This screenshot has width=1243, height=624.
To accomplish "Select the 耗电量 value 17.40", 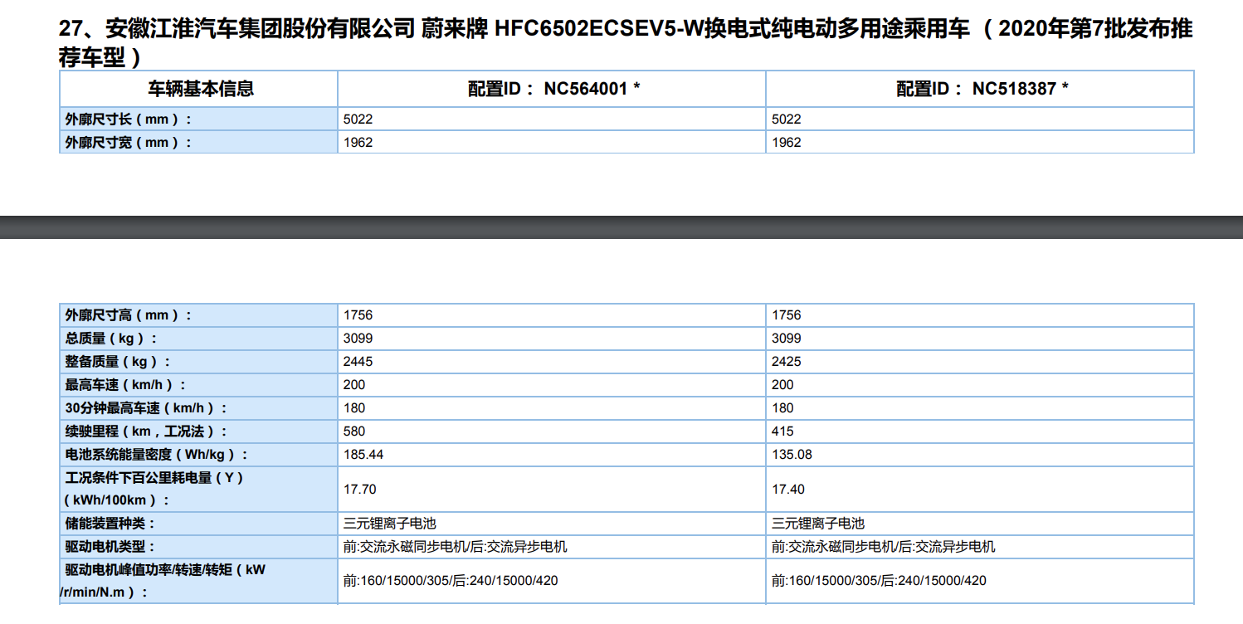I will [788, 490].
